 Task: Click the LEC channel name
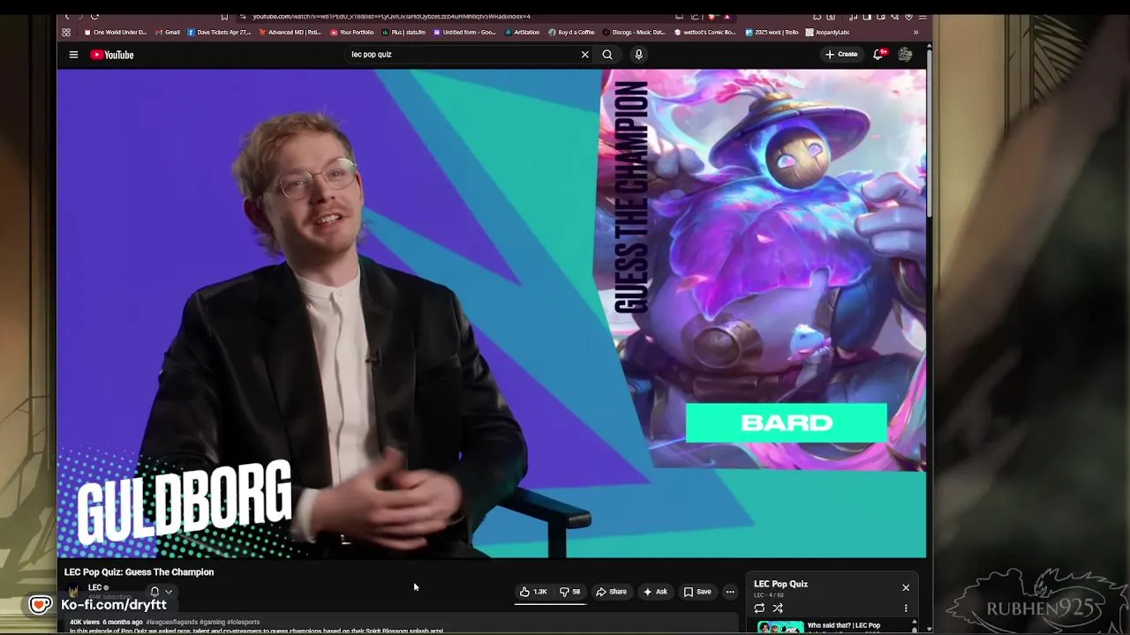[x=94, y=587]
